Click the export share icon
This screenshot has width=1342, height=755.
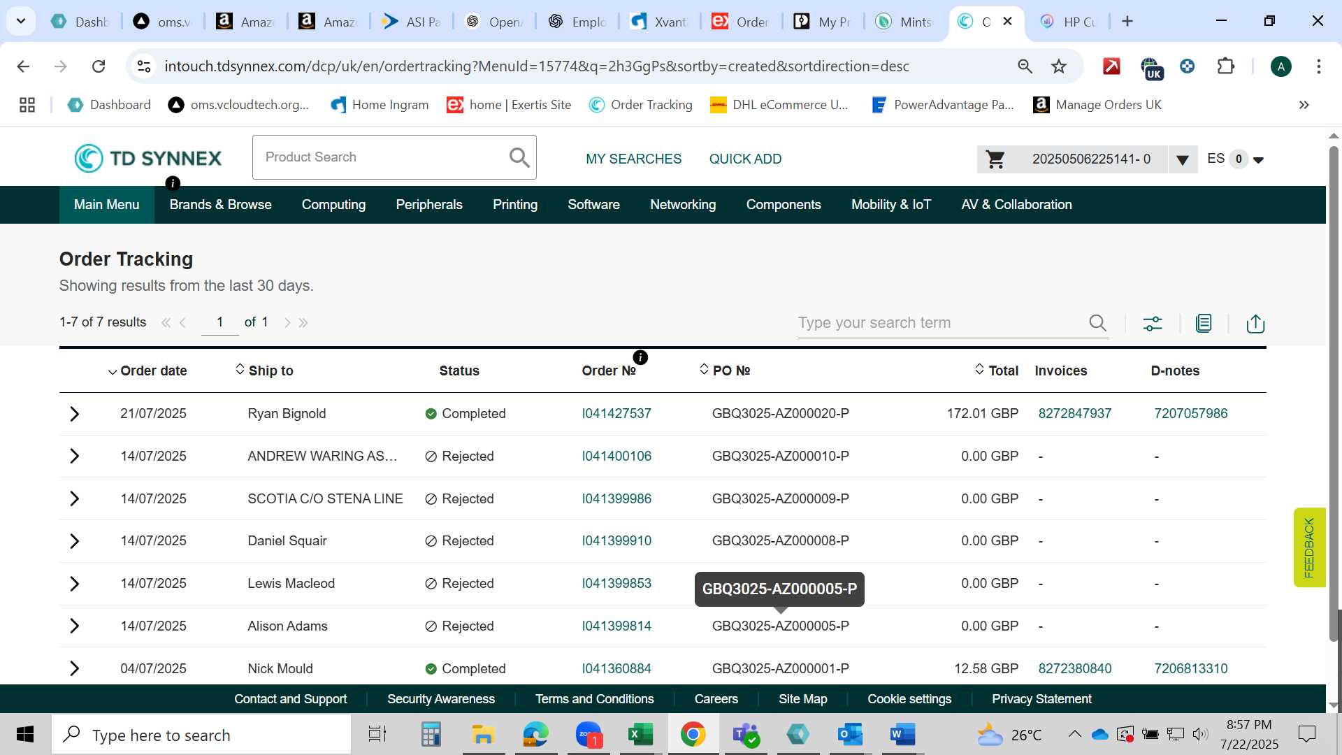1255,323
